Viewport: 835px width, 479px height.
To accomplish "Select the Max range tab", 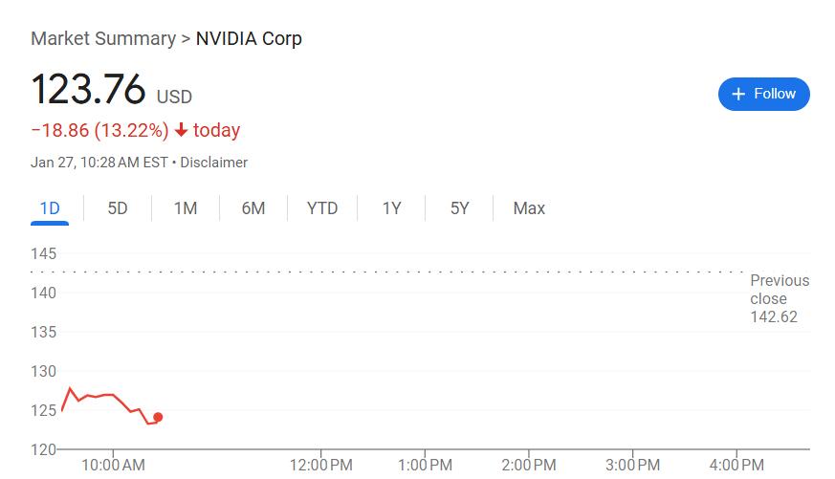I will tap(529, 208).
